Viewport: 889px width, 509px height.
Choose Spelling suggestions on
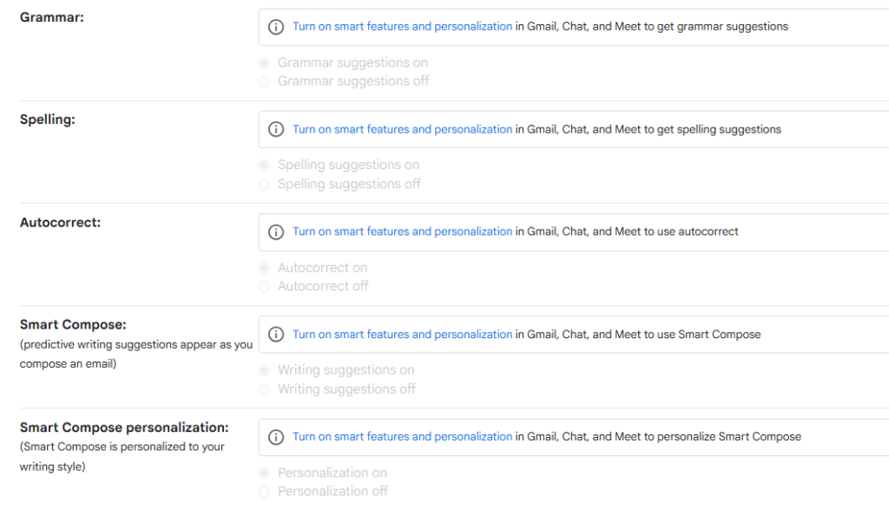(264, 165)
